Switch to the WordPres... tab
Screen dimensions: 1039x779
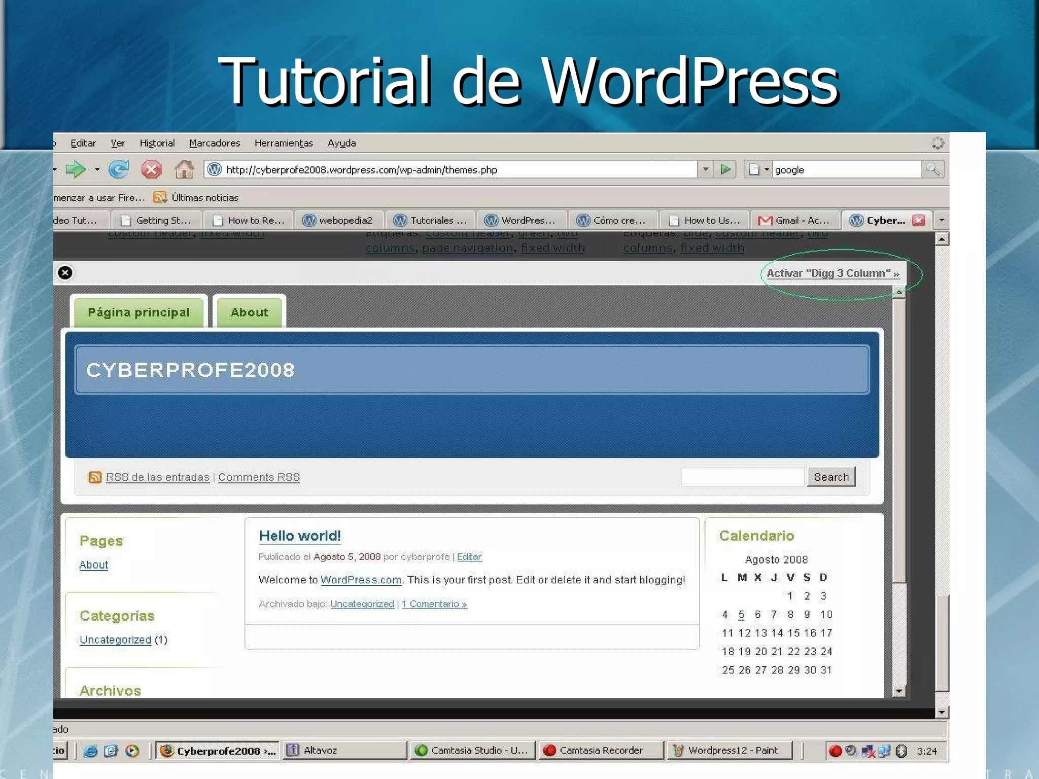(x=521, y=220)
